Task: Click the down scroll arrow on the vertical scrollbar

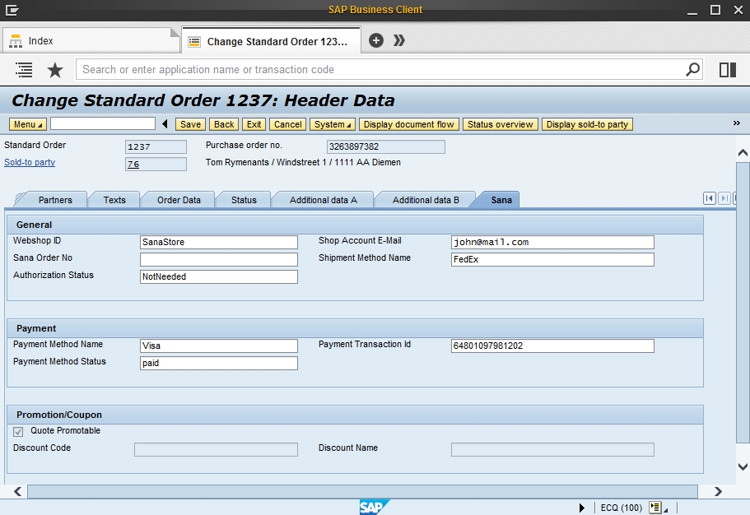Action: [743, 465]
